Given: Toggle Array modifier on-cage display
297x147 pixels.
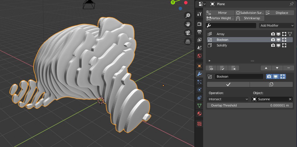Looking at the screenshot, I should (x=290, y=34).
